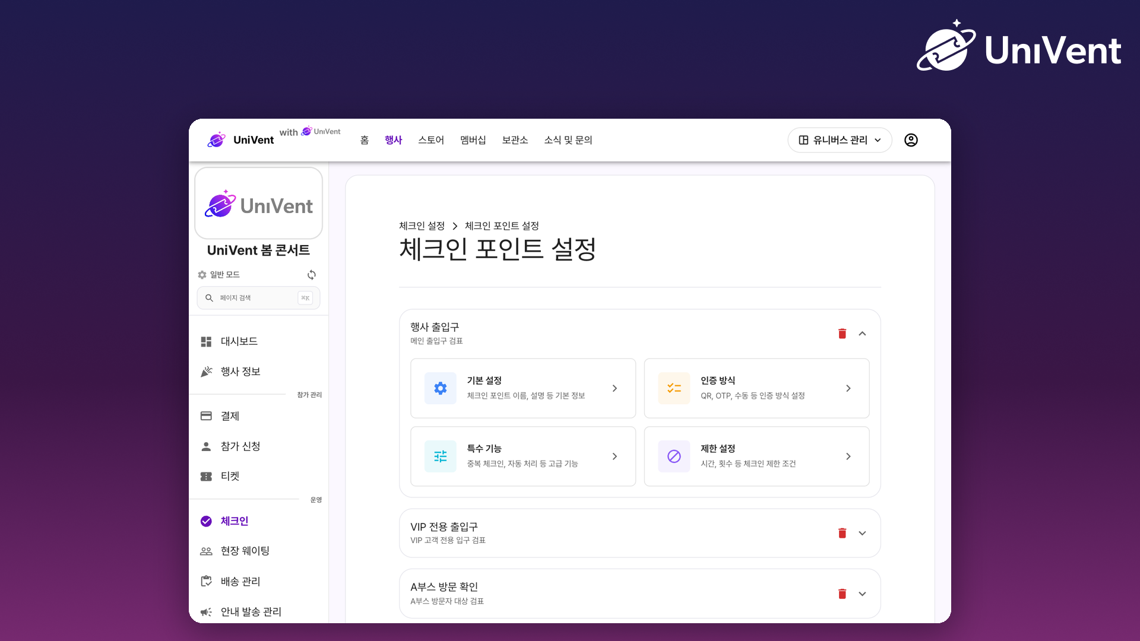
Task: Click the sliders 특수 기능 icon
Action: (x=441, y=456)
